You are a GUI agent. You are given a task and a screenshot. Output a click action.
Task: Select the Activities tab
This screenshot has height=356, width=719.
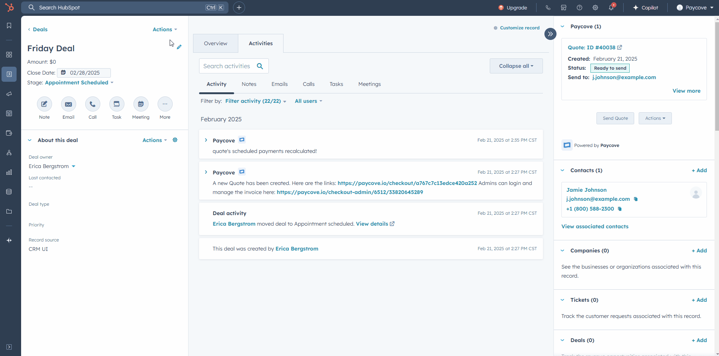click(261, 43)
